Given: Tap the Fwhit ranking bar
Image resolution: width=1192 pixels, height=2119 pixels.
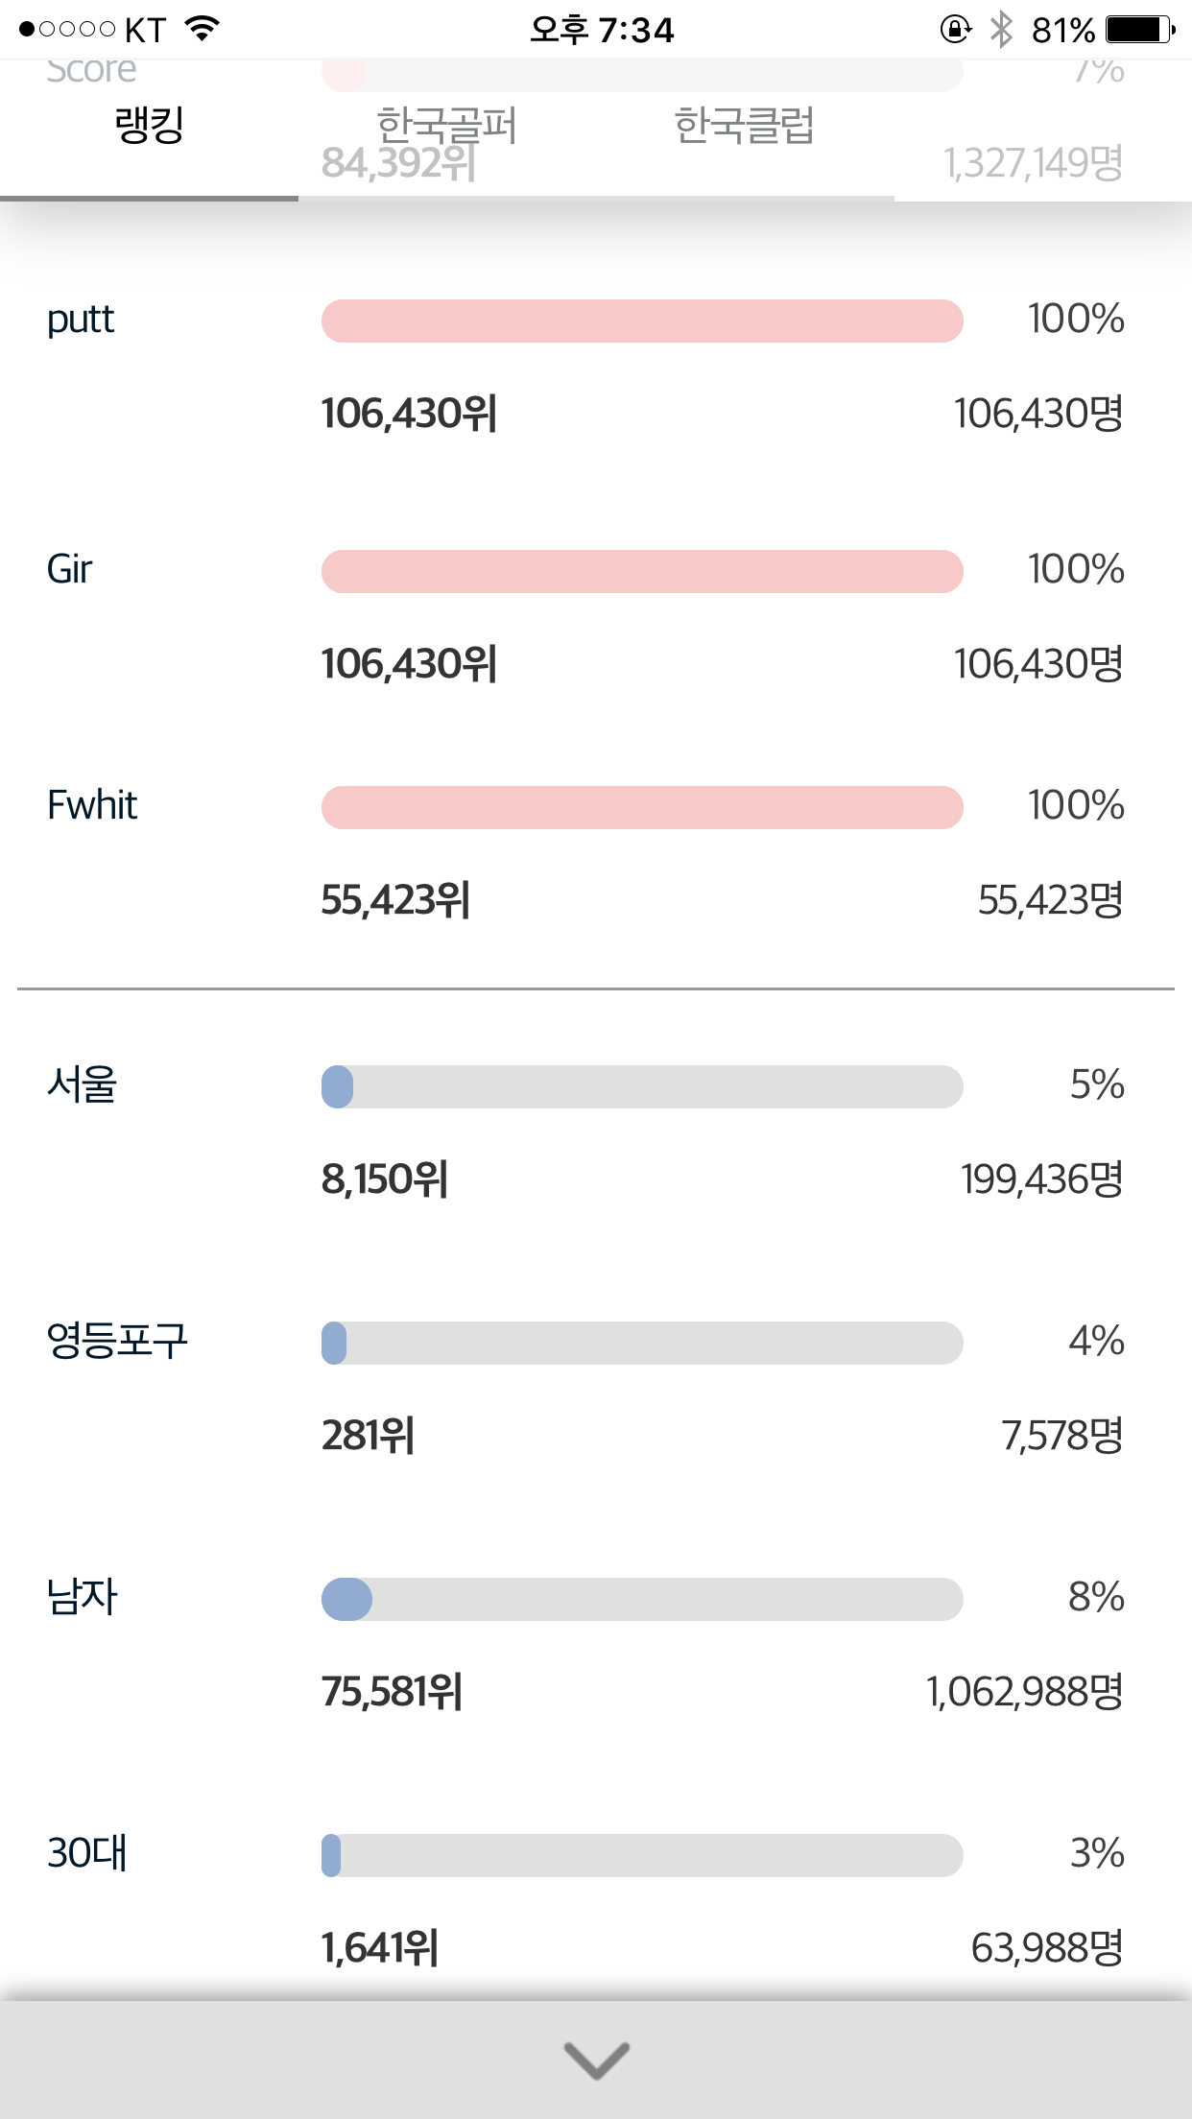Looking at the screenshot, I should 641,807.
